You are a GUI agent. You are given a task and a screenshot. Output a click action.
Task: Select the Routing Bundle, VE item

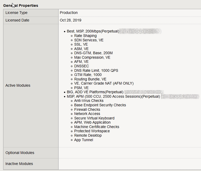pos(90,79)
